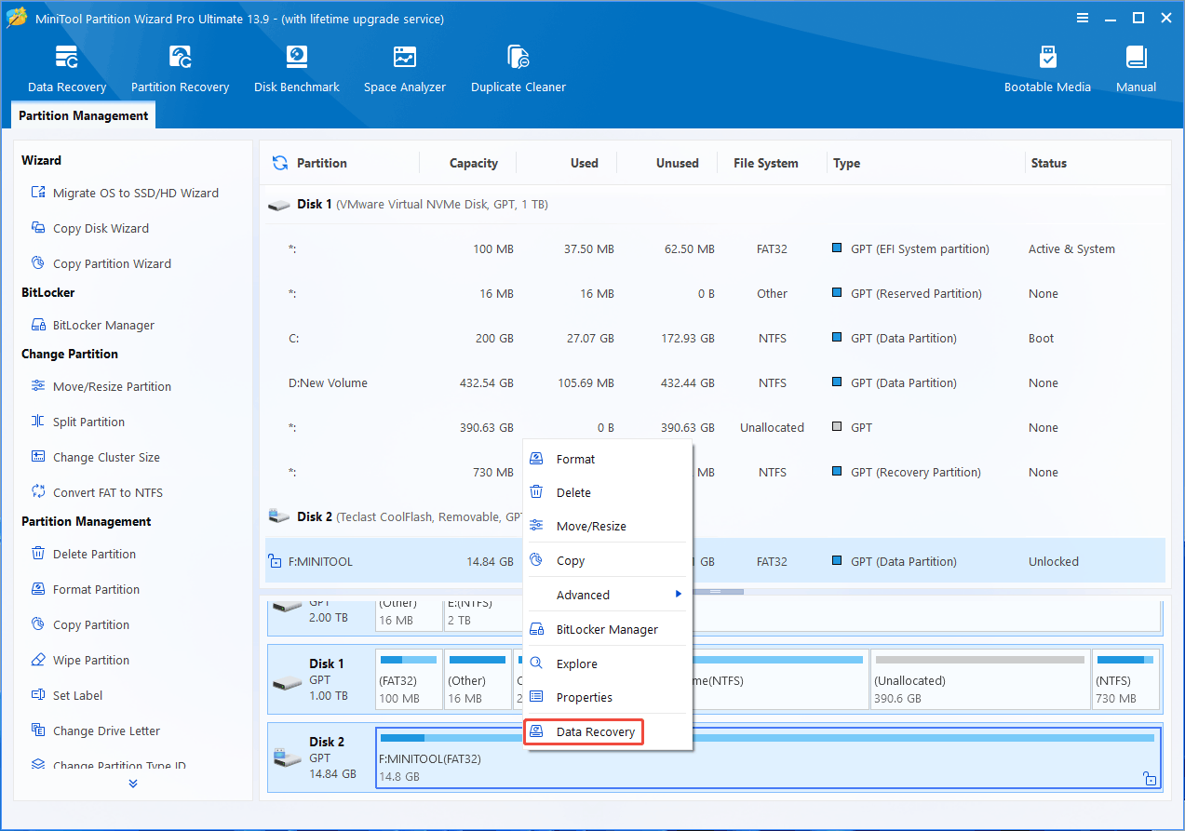Select Copy in the context menu

(608, 560)
